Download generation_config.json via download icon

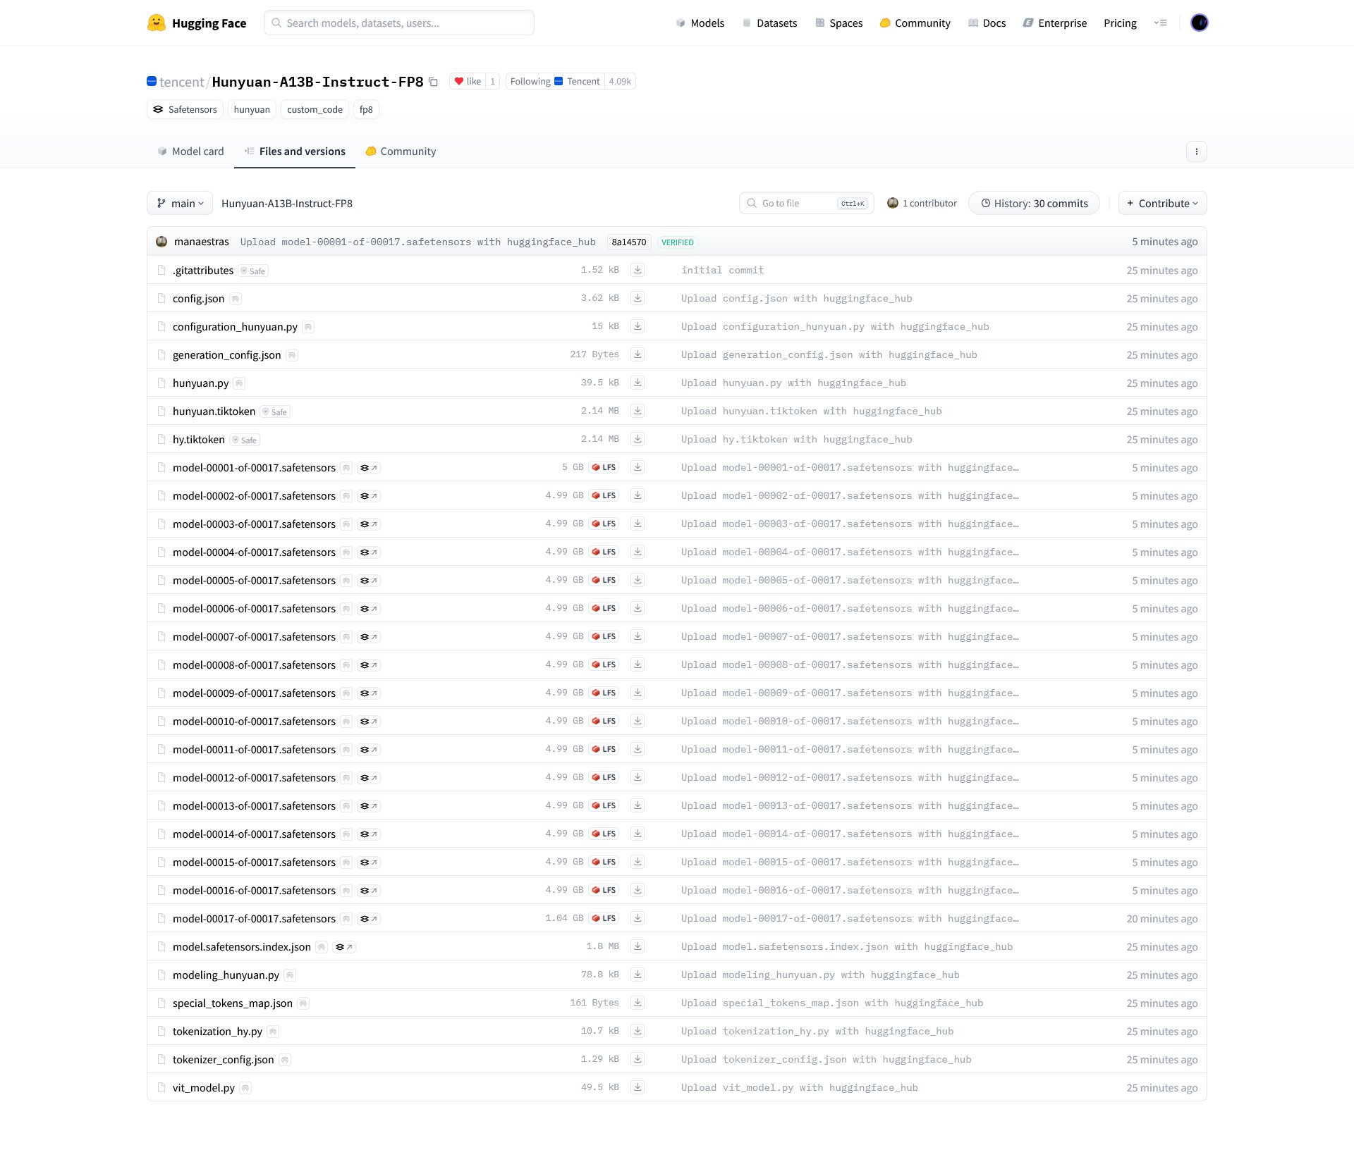click(x=638, y=354)
